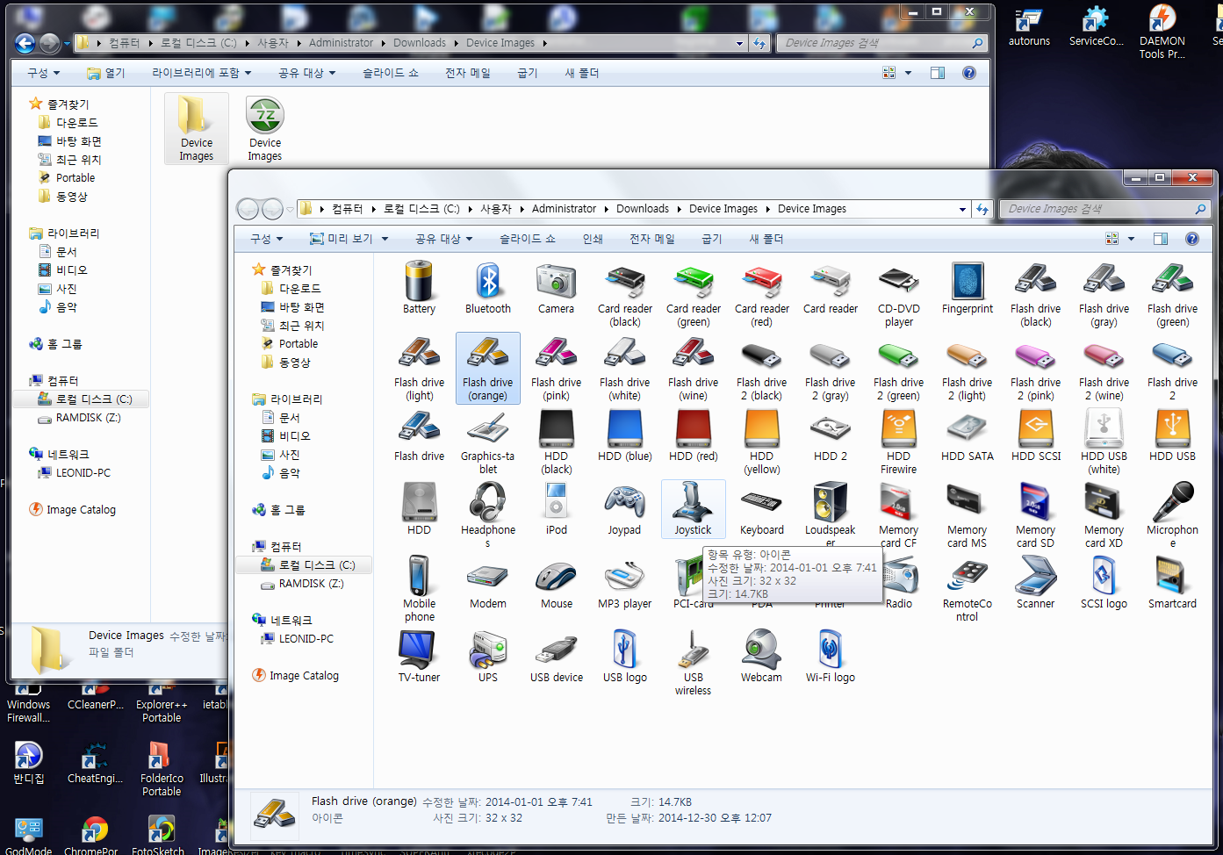Select the Smartcard icon file

click(1173, 583)
